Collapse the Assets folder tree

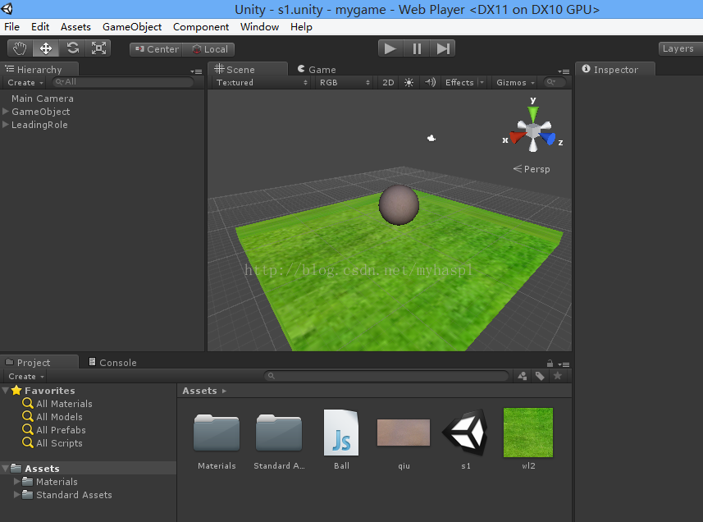6,468
